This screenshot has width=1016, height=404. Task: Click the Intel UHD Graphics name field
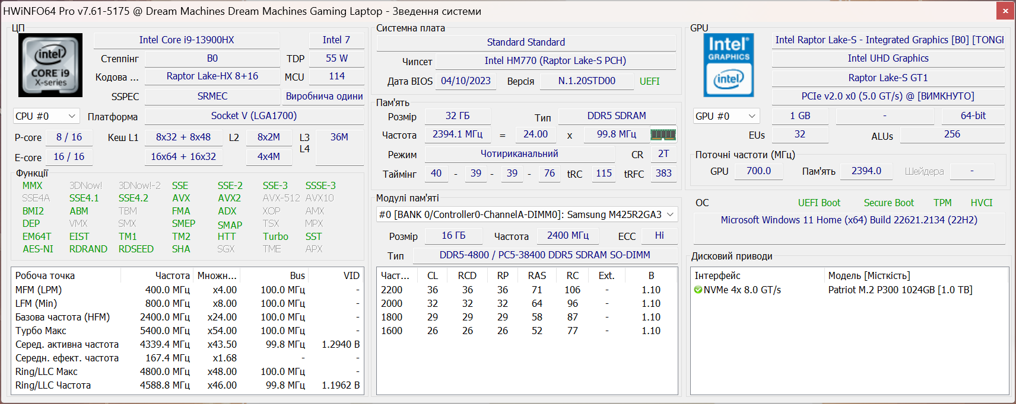pyautogui.click(x=888, y=59)
